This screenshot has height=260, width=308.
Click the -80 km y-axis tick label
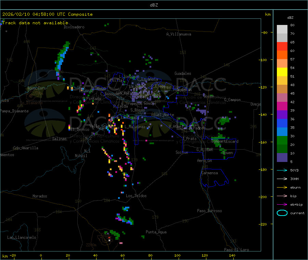[264, 32]
